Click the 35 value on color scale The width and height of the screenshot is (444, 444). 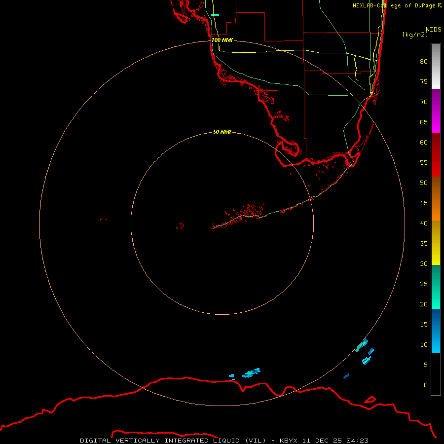[x=424, y=244]
